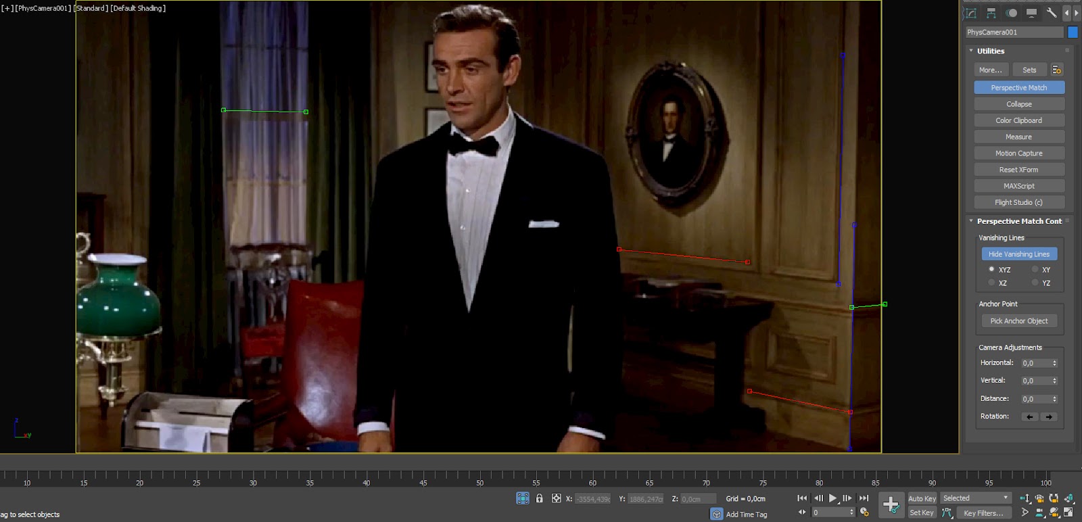Viewport: 1082px width, 522px height.
Task: Open the Motion Capture utility
Action: click(1019, 153)
